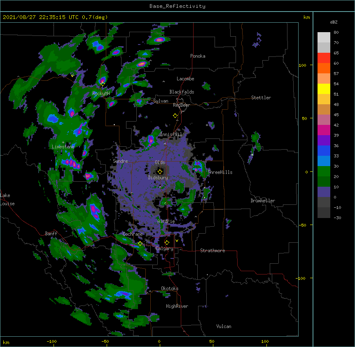Click the dBZ legend heading

(x=334, y=22)
